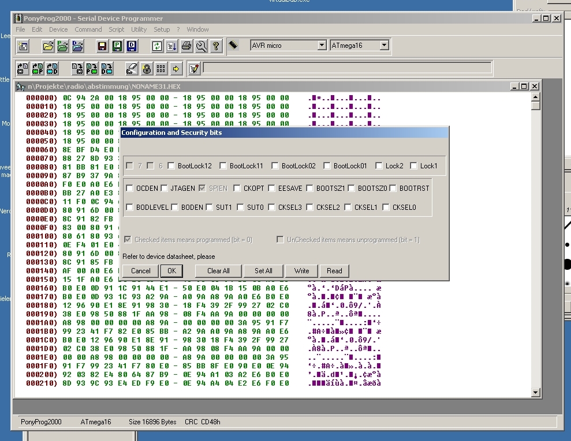This screenshot has height=441, width=571.
Task: Click the Save Data floppy icon with D
Action: pyautogui.click(x=132, y=46)
